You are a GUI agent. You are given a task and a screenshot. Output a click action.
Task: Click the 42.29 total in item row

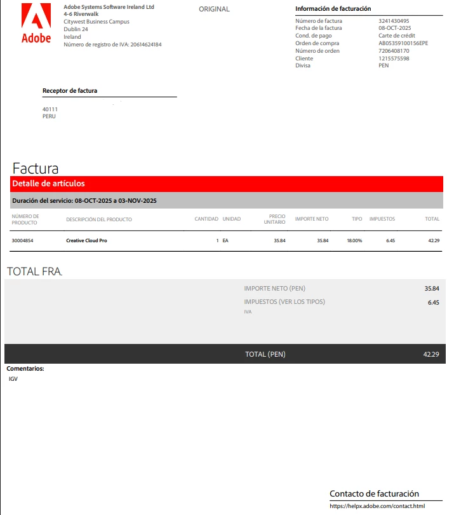coord(434,241)
